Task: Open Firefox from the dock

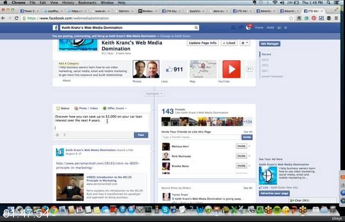Action: (45, 210)
